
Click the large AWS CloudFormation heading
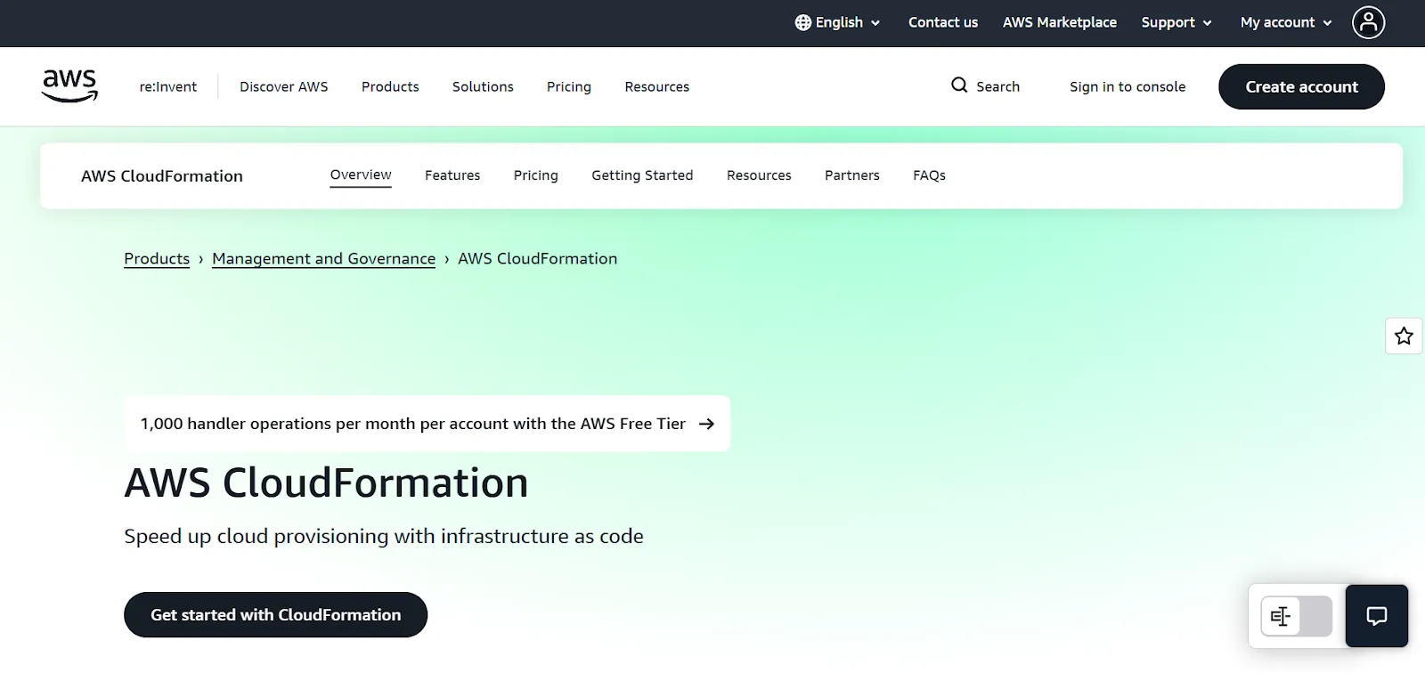pos(326,483)
